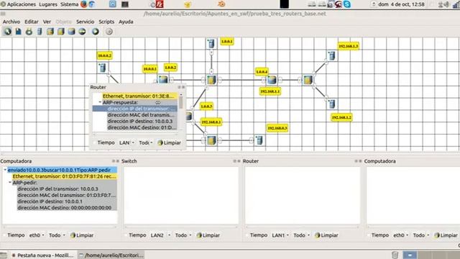Switch to Pestaña nueva - Mozilla taskbar window

coord(42,255)
